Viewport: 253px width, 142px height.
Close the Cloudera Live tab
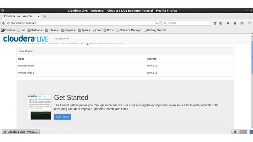coord(38,16)
